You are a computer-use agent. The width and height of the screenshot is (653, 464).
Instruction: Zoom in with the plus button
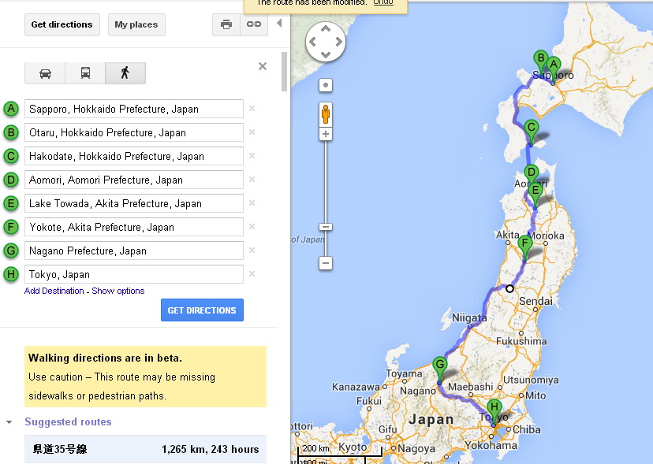(326, 135)
